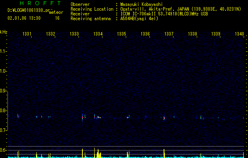Select antenna text A504HB(yagi 4el)
This screenshot has height=158, width=248.
point(139,19)
